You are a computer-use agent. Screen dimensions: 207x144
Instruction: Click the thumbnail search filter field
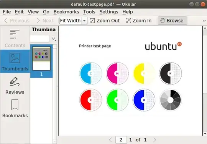[39, 39]
